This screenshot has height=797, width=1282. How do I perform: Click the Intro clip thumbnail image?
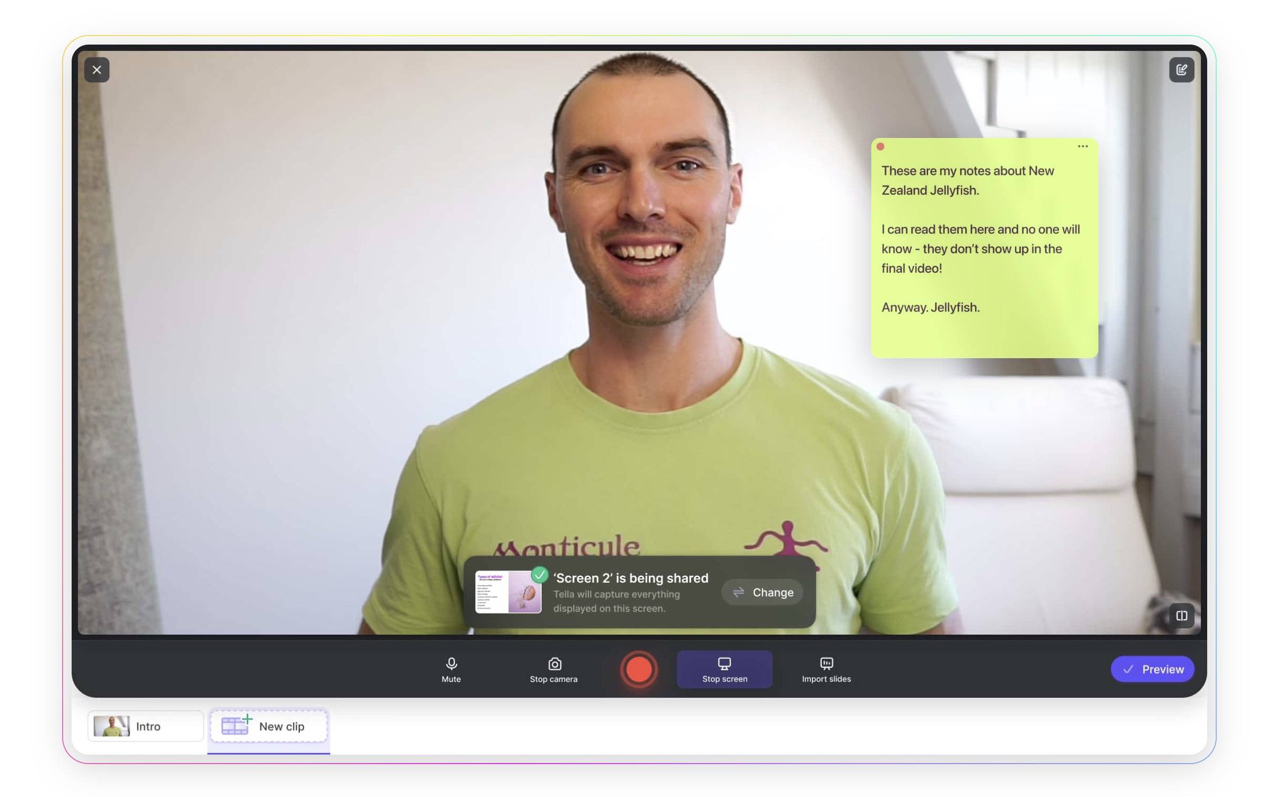[111, 726]
